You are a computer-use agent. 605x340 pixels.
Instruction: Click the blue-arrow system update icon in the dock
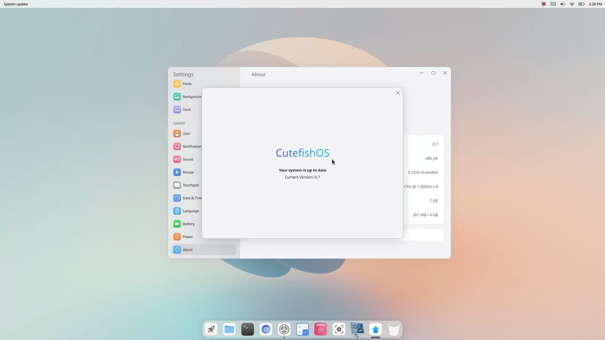376,329
